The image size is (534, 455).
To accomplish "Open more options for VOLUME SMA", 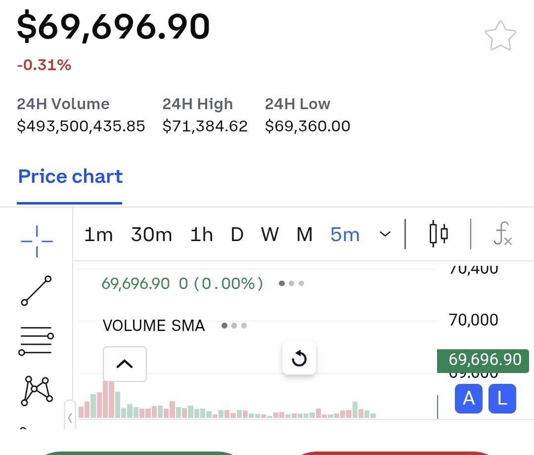I will pos(234,326).
